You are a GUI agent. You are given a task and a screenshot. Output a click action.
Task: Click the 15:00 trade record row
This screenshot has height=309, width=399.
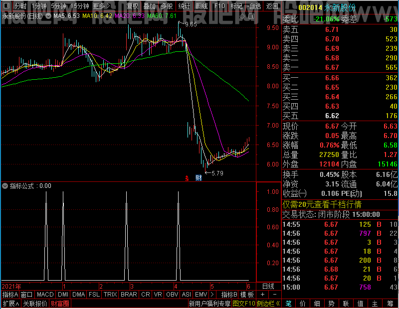point(340,287)
